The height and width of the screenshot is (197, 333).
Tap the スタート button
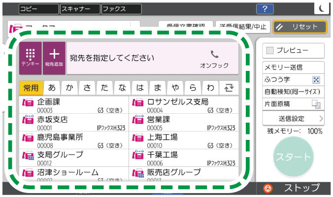click(x=294, y=157)
